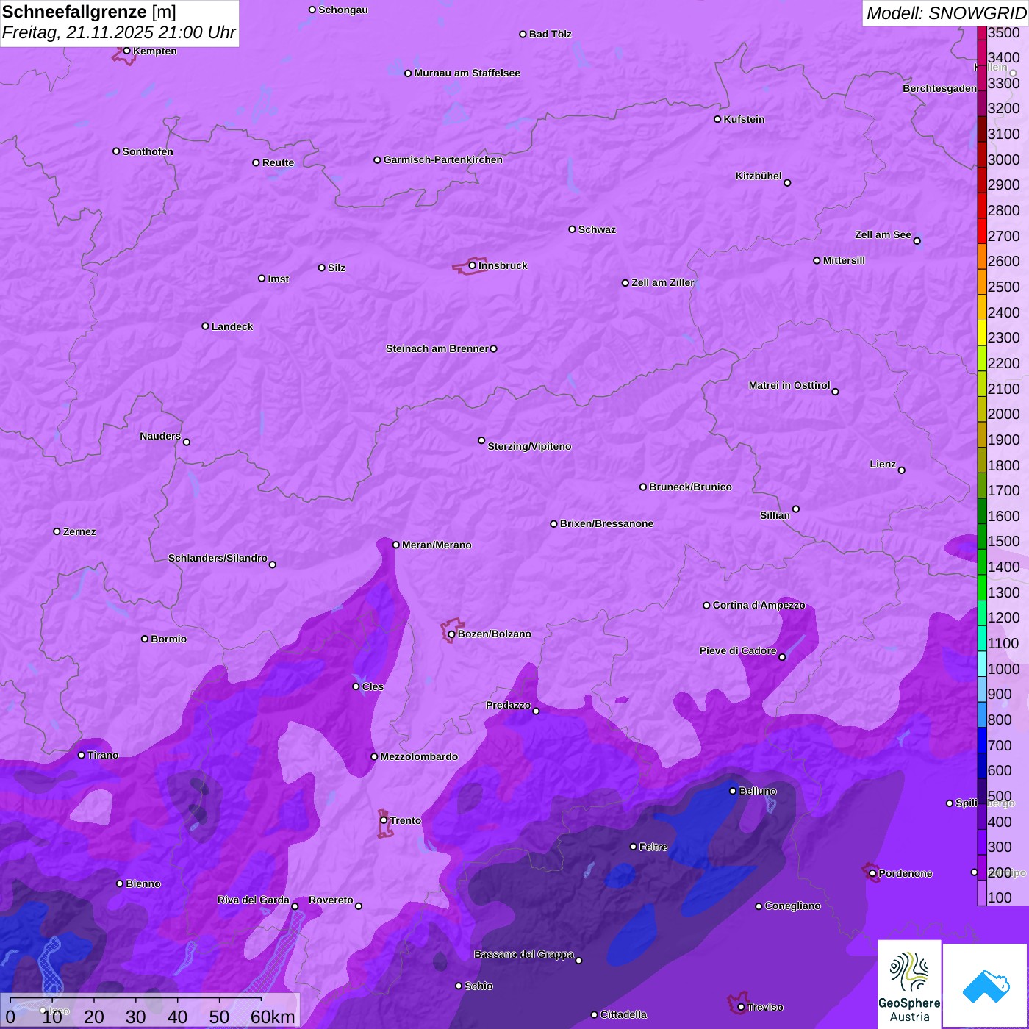Click the 'Sterzing/Vipiteno' label

529,446
